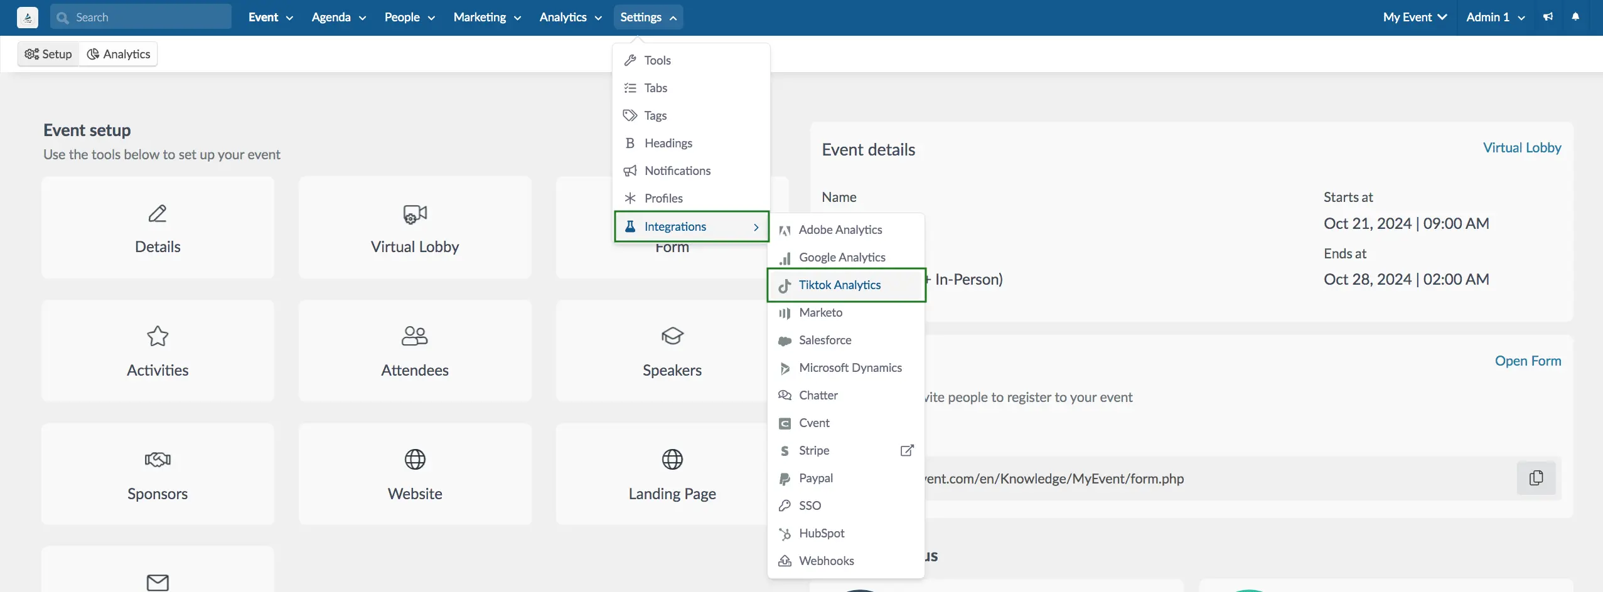Select Cvent integration
The image size is (1603, 592).
(846, 423)
